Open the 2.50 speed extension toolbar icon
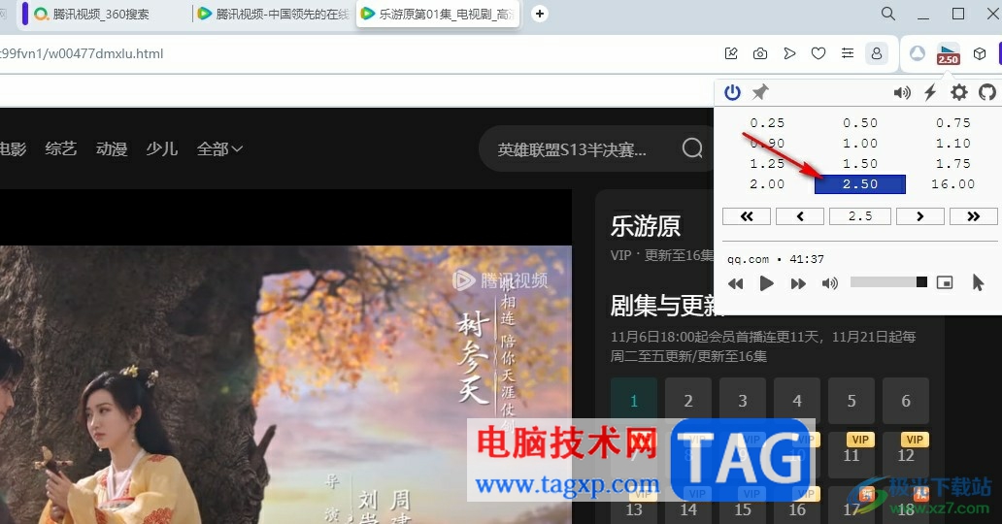 point(948,54)
